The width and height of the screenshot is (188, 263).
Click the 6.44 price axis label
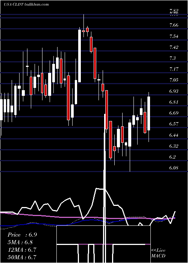174,135
